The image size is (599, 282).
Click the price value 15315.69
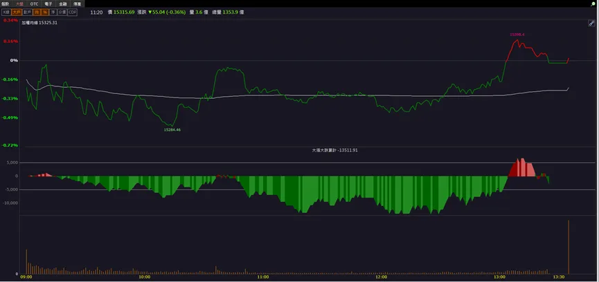124,12
